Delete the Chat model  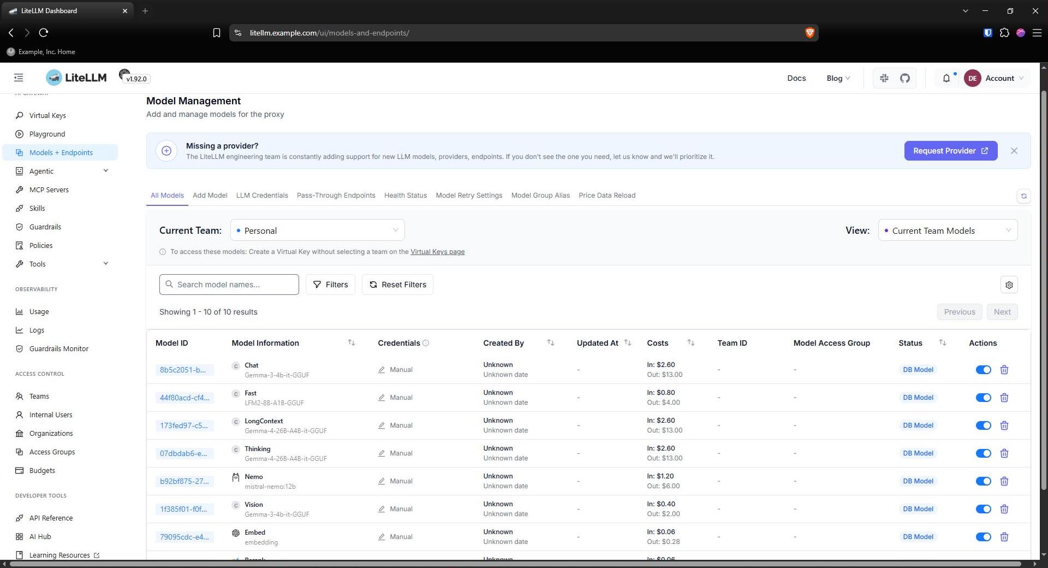tap(1004, 370)
